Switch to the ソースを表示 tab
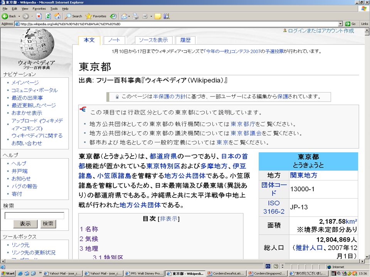Image resolution: width=370 pixels, height=277 pixels. click(x=154, y=40)
